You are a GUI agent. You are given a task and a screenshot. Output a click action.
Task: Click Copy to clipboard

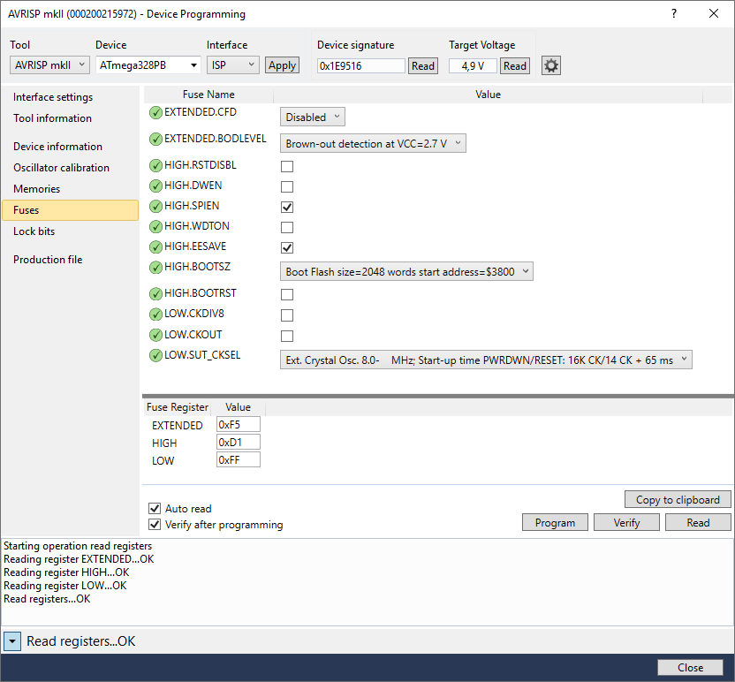[678, 500]
